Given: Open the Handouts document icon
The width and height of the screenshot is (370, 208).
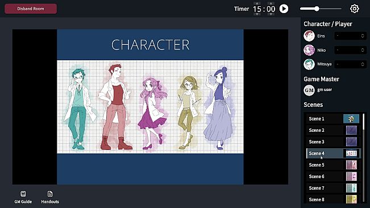Looking at the screenshot, I should [x=50, y=194].
